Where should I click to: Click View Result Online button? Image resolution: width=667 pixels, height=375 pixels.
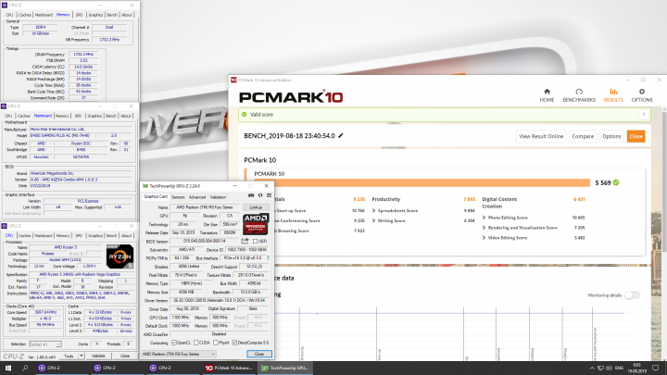[541, 136]
